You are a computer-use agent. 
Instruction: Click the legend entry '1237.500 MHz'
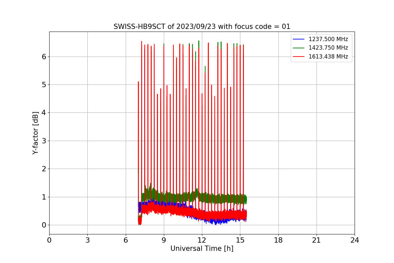tap(328, 39)
